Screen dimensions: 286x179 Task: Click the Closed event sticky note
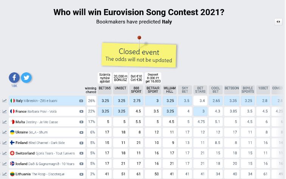138,55
